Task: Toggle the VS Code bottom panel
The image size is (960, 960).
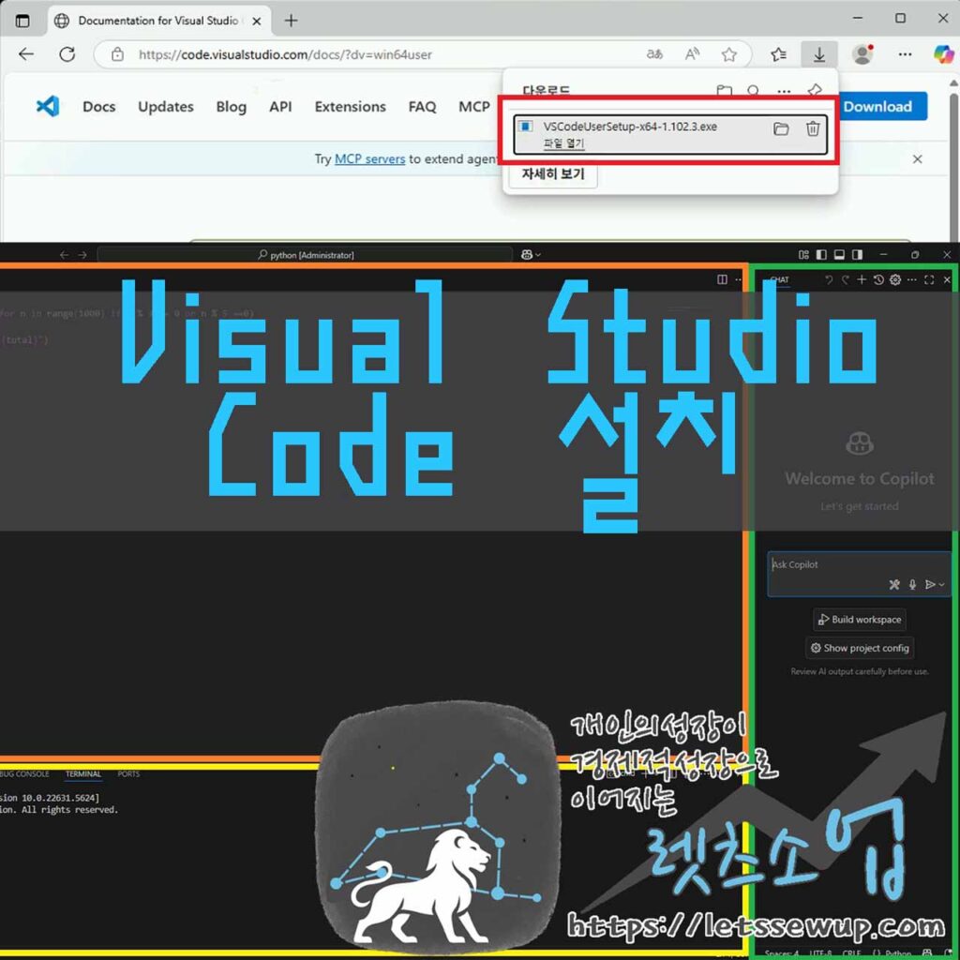Action: (x=839, y=255)
